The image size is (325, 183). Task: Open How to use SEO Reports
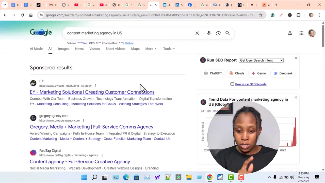pyautogui.click(x=251, y=84)
